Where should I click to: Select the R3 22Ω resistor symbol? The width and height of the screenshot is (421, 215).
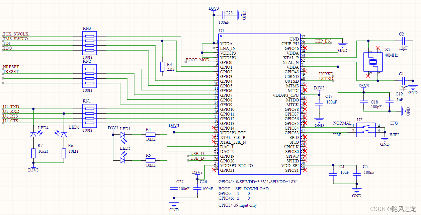(x=162, y=66)
